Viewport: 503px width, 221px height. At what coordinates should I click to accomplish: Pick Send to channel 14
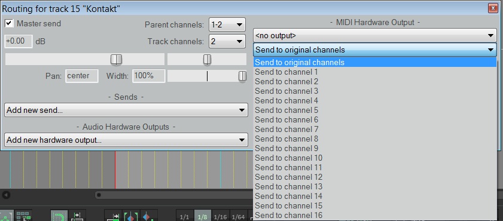point(374,196)
